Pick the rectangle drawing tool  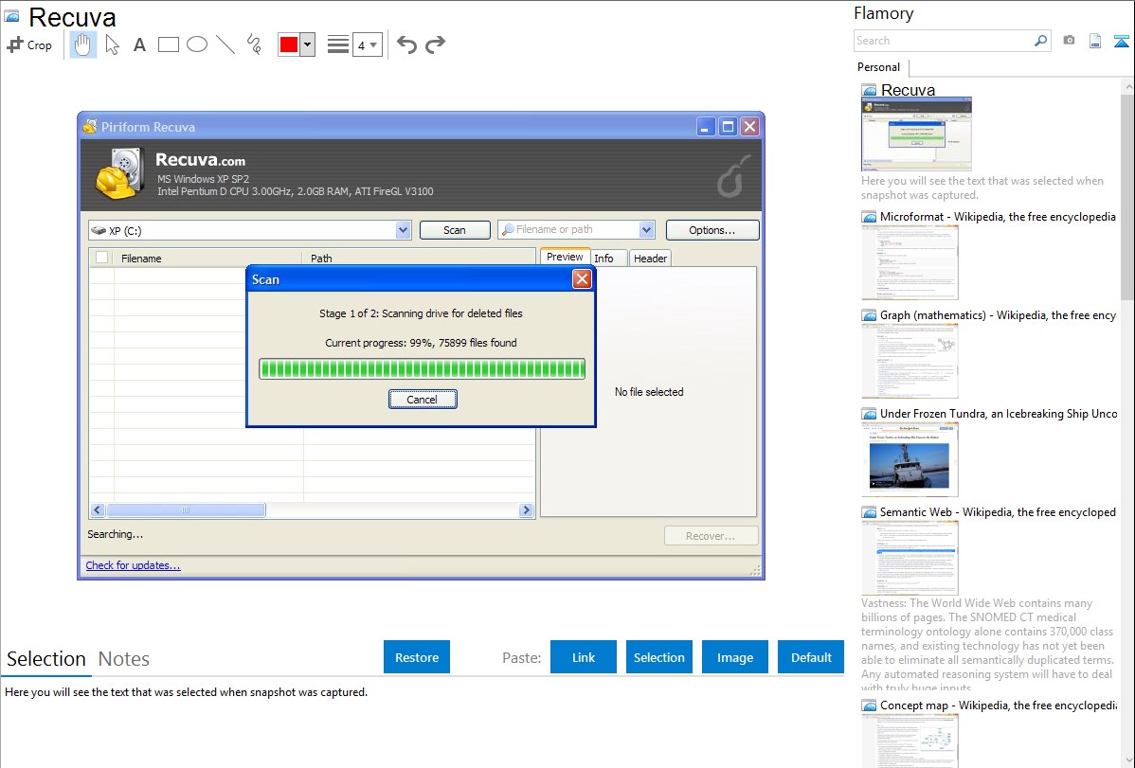click(168, 45)
